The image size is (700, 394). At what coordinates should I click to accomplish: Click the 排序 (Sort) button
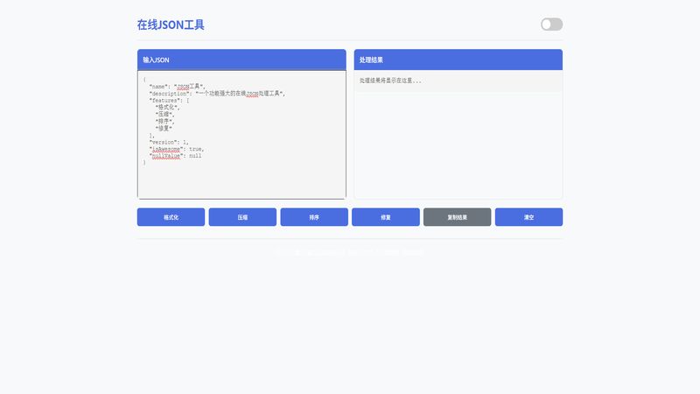click(314, 217)
